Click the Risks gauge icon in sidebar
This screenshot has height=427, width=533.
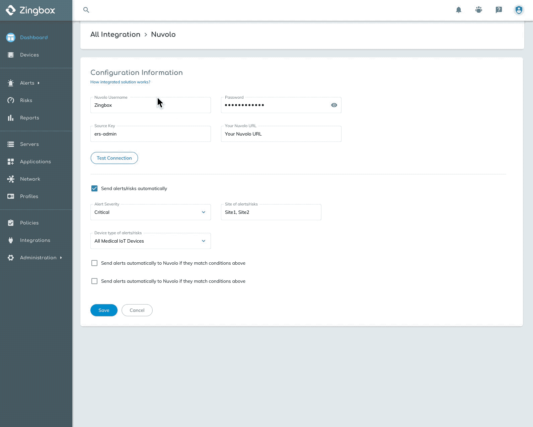pyautogui.click(x=11, y=100)
